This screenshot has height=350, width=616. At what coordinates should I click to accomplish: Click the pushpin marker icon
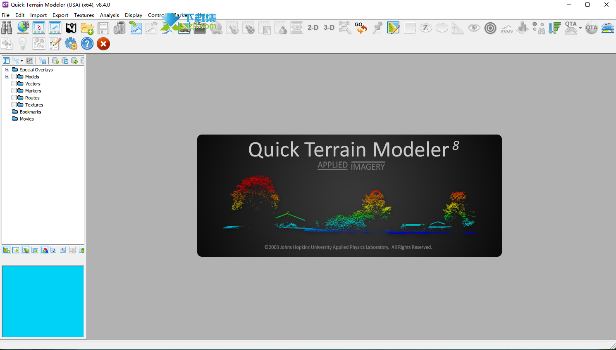[x=377, y=28]
